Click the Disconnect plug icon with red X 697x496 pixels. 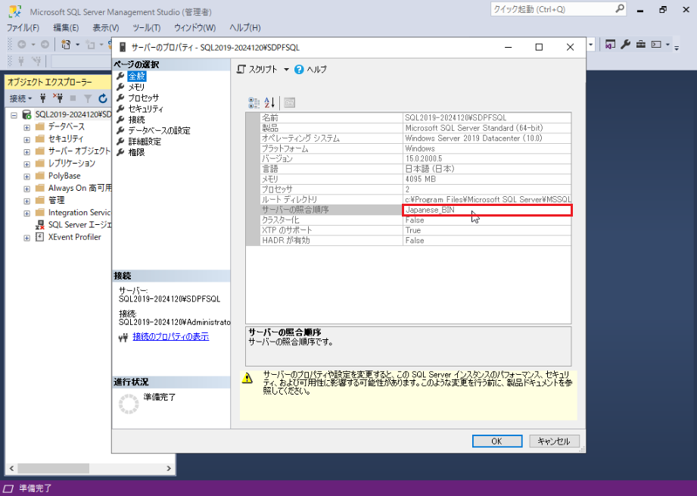pyautogui.click(x=57, y=98)
